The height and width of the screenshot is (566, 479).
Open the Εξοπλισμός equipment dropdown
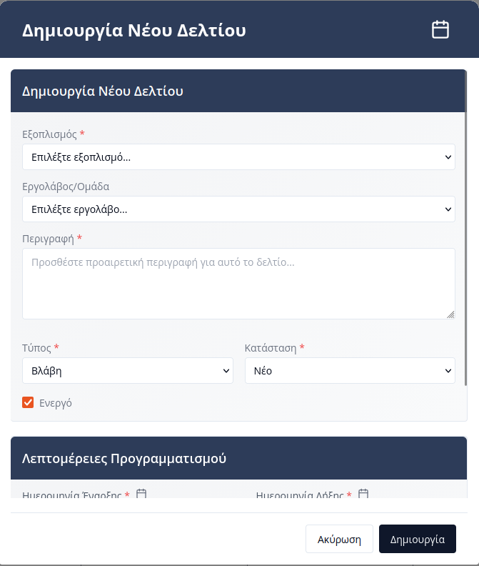(x=238, y=157)
